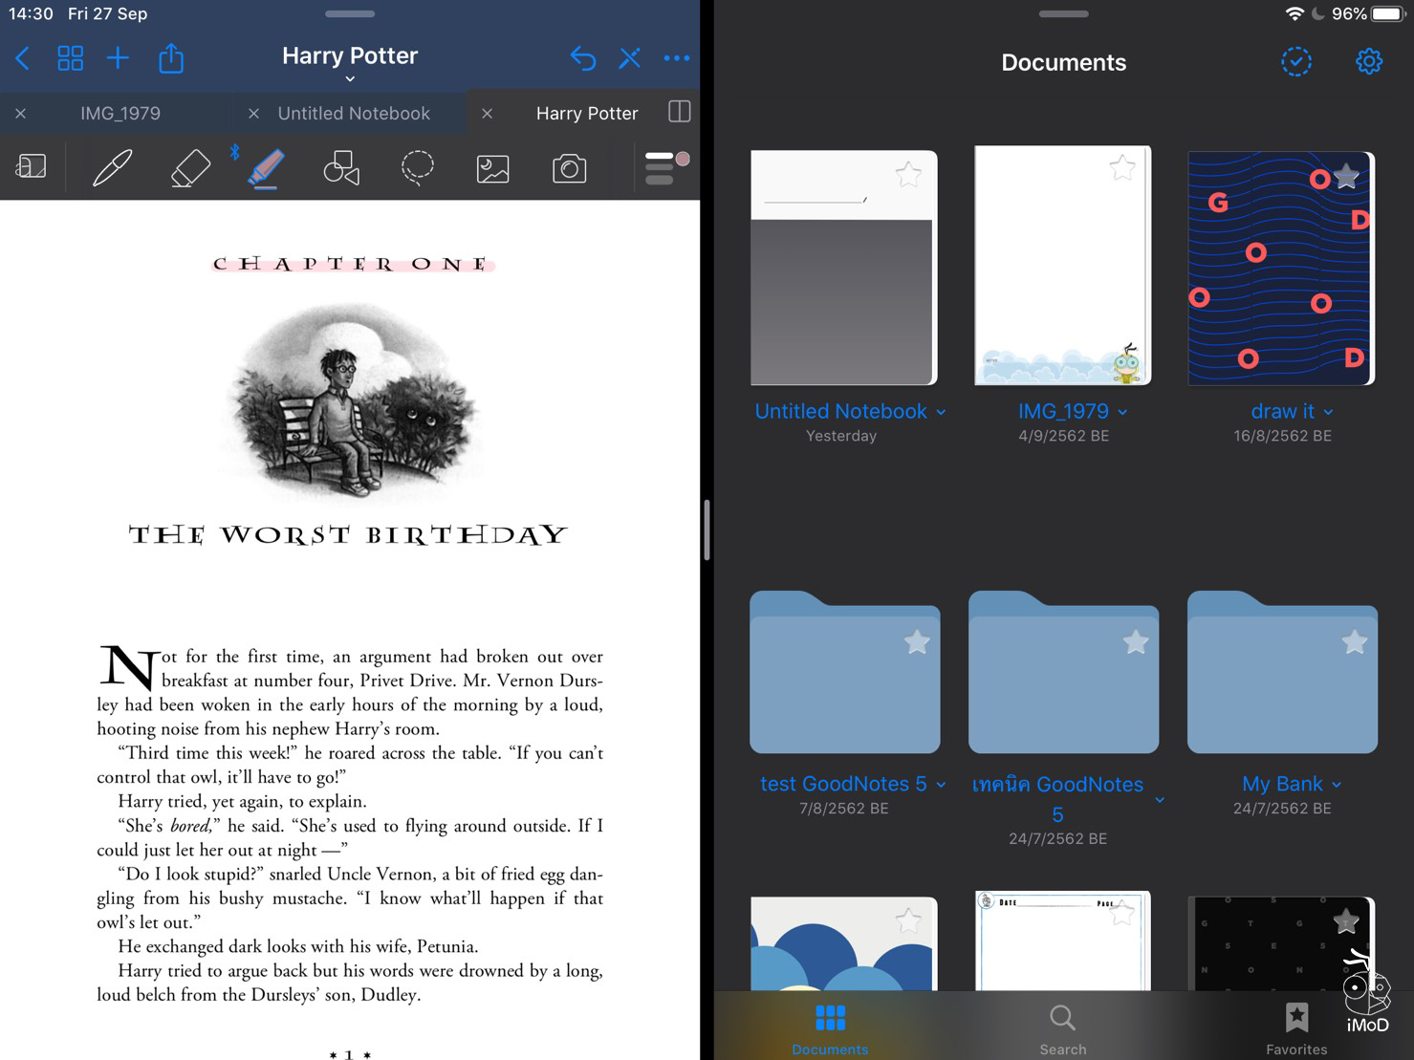Select the pink highlighter color dot
The width and height of the screenshot is (1414, 1060).
point(683,159)
